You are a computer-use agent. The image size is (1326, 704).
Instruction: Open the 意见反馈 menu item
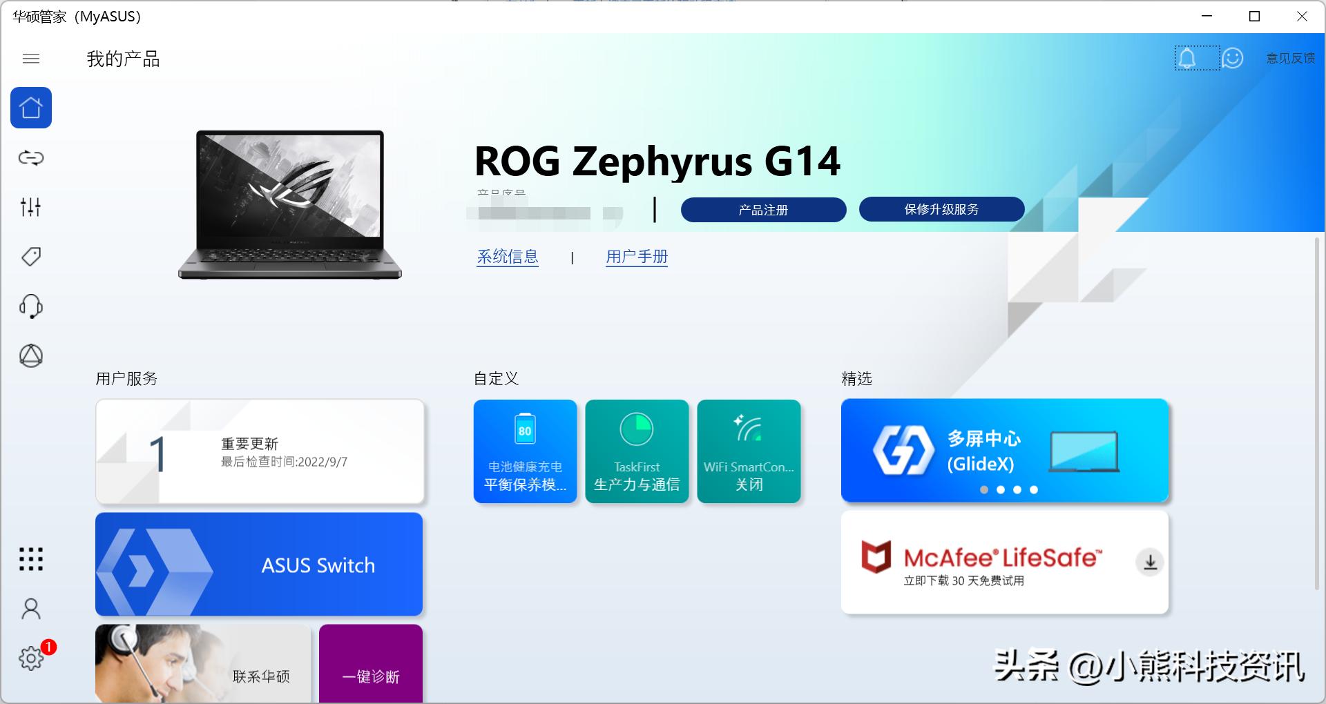1290,59
